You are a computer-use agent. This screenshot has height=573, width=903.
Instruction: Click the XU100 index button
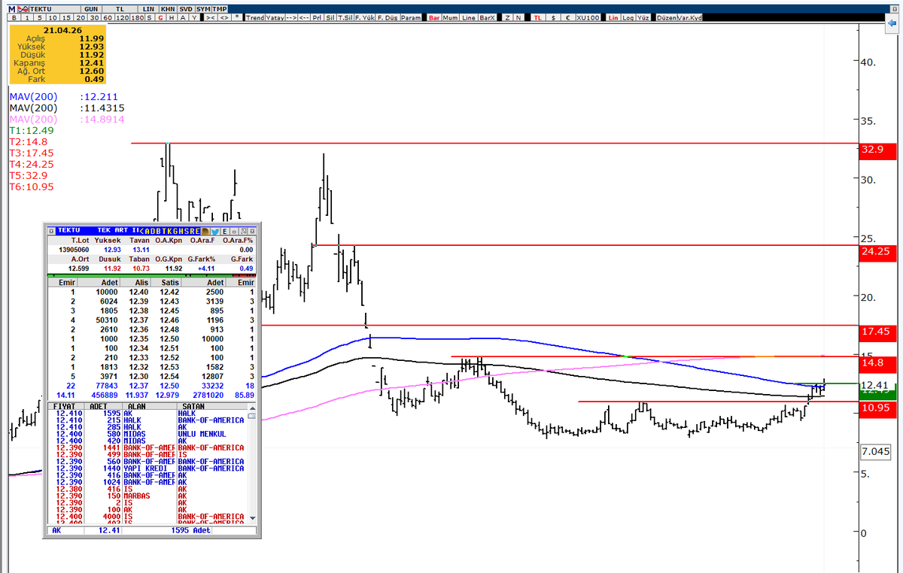point(588,17)
